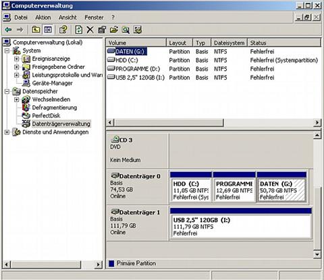Click 'Kein Medium' text under CD 3
Screen dimensions: 324x280
pyautogui.click(x=125, y=160)
